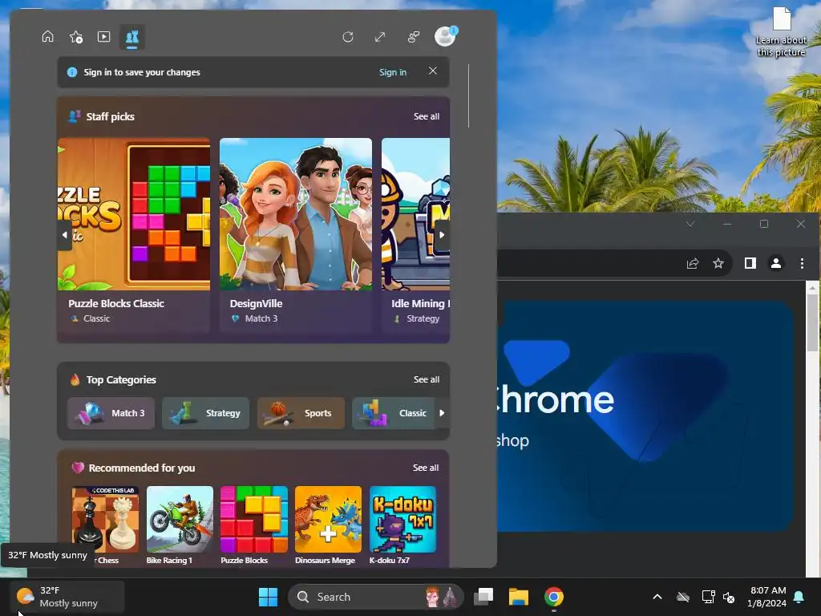See all Recommended for you games
Image resolution: width=821 pixels, height=616 pixels.
click(426, 468)
